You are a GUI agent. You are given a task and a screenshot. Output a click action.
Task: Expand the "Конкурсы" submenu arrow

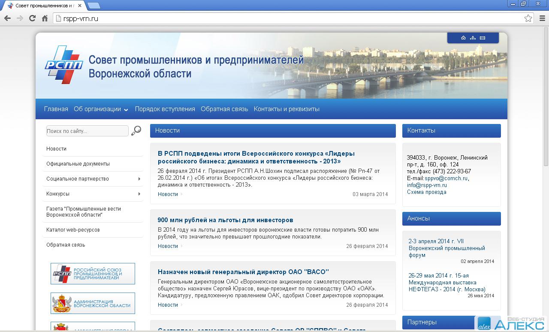139,194
